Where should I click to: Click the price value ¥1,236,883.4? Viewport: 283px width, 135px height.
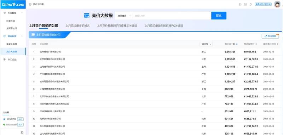click(x=251, y=74)
